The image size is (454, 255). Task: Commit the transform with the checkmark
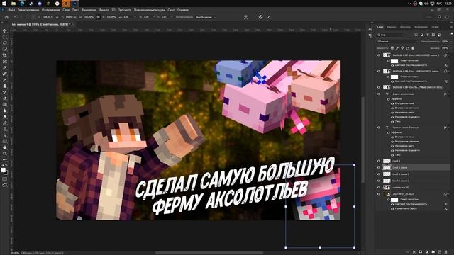(x=268, y=17)
